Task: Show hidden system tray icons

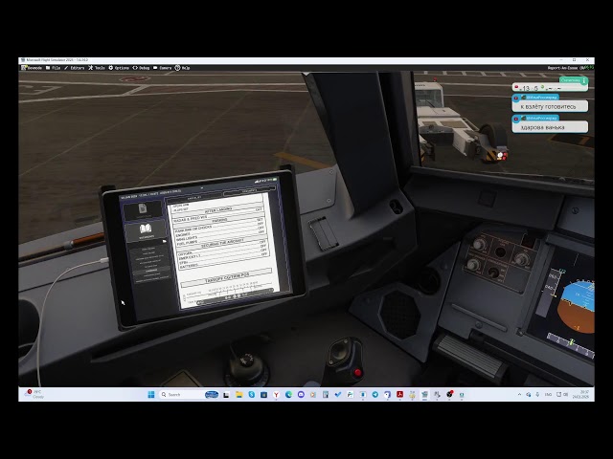Action: [x=519, y=395]
